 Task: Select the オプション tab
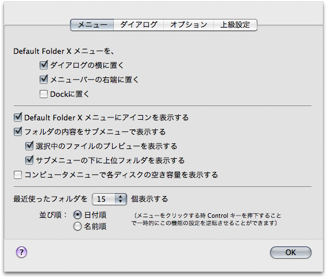tap(188, 25)
